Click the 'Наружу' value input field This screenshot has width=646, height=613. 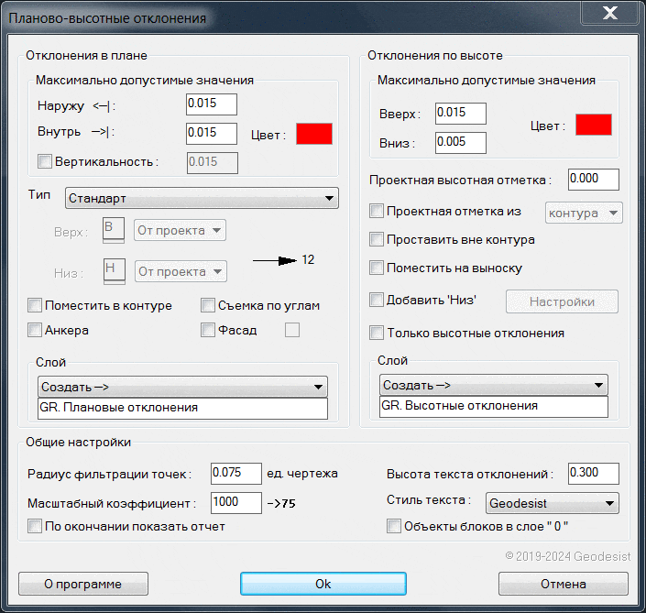[211, 104]
